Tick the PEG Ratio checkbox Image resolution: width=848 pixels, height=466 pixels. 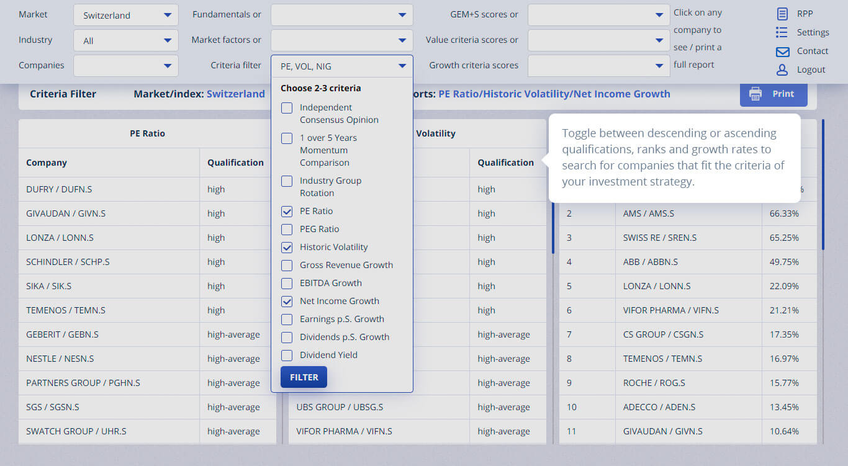(x=287, y=230)
